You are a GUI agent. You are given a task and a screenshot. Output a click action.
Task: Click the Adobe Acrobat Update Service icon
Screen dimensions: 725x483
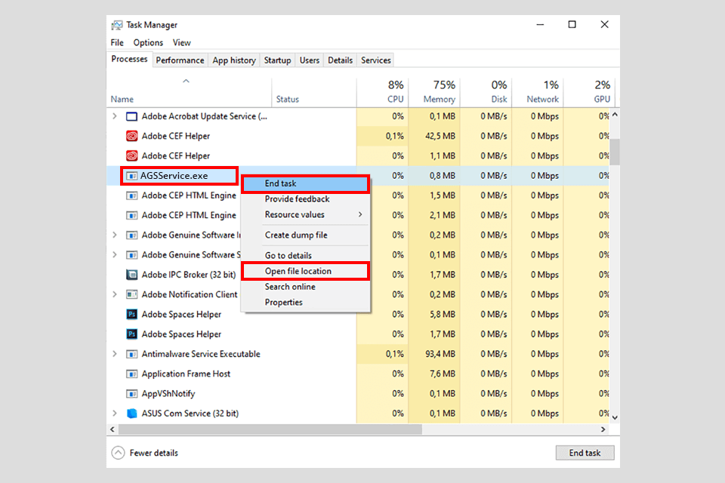(131, 116)
